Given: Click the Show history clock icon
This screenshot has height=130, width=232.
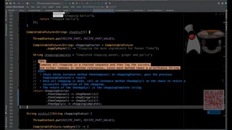Looking at the screenshot, I should point(106,3).
